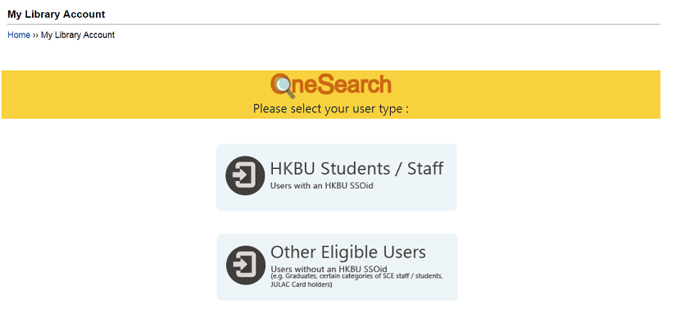Click the yellow banner left of OneSearch logo
Viewport: 681px width, 323px height.
point(130,94)
